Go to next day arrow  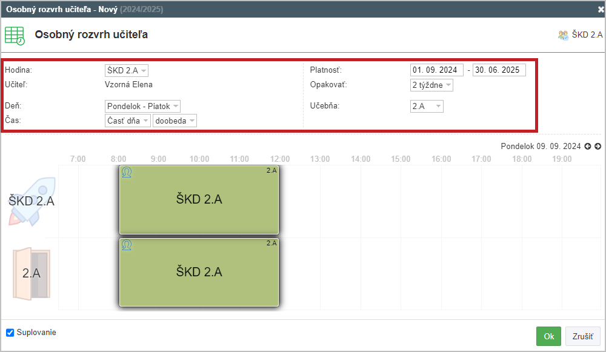(598, 147)
